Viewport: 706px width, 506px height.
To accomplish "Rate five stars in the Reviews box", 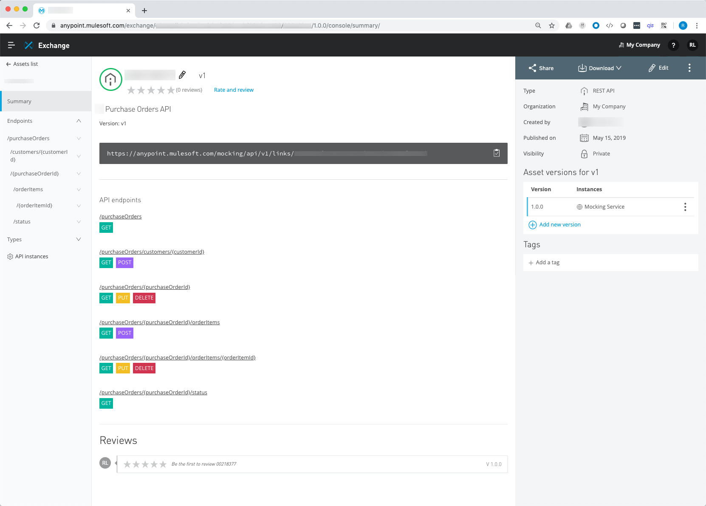I will click(x=163, y=464).
